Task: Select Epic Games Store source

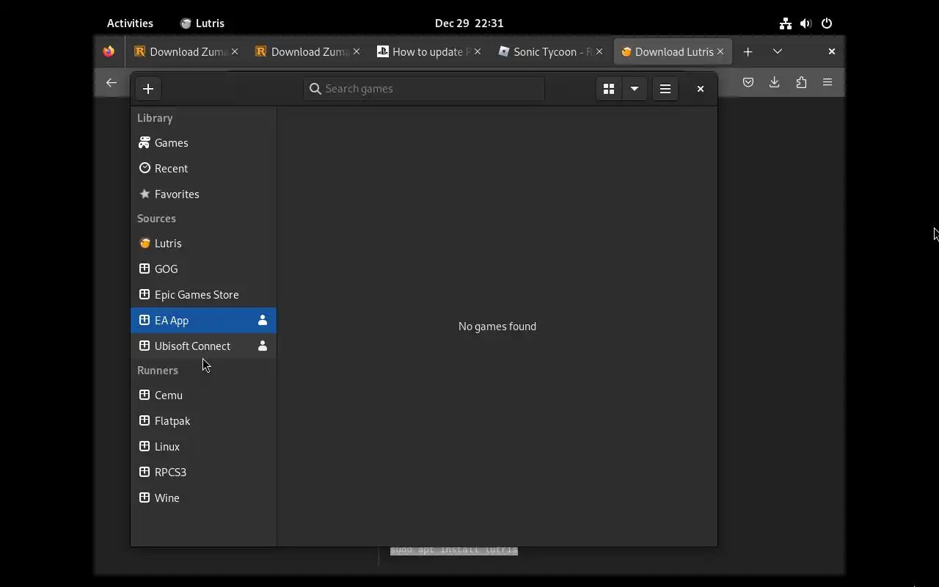Action: [x=203, y=295]
